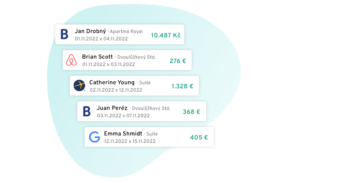Click Dvoulůžkový Std. label on Juan Peréz card
The width and height of the screenshot is (348, 183).
point(151,108)
